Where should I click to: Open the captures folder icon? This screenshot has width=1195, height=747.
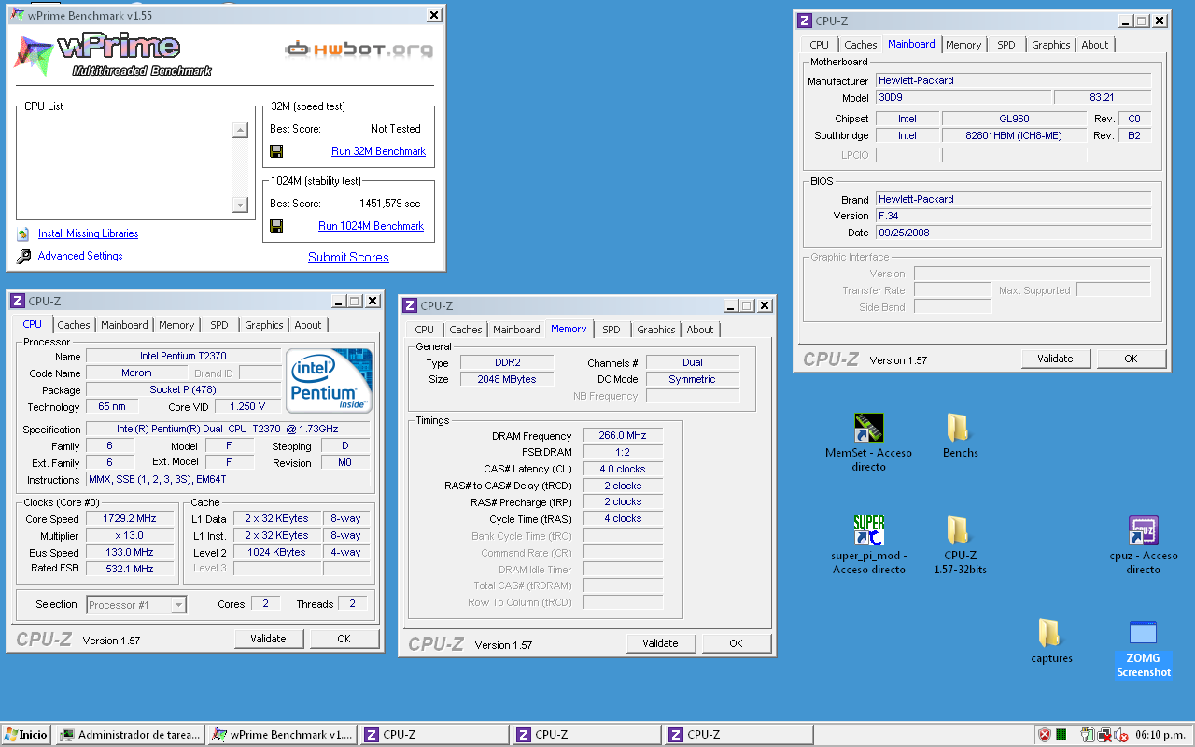pyautogui.click(x=1050, y=633)
